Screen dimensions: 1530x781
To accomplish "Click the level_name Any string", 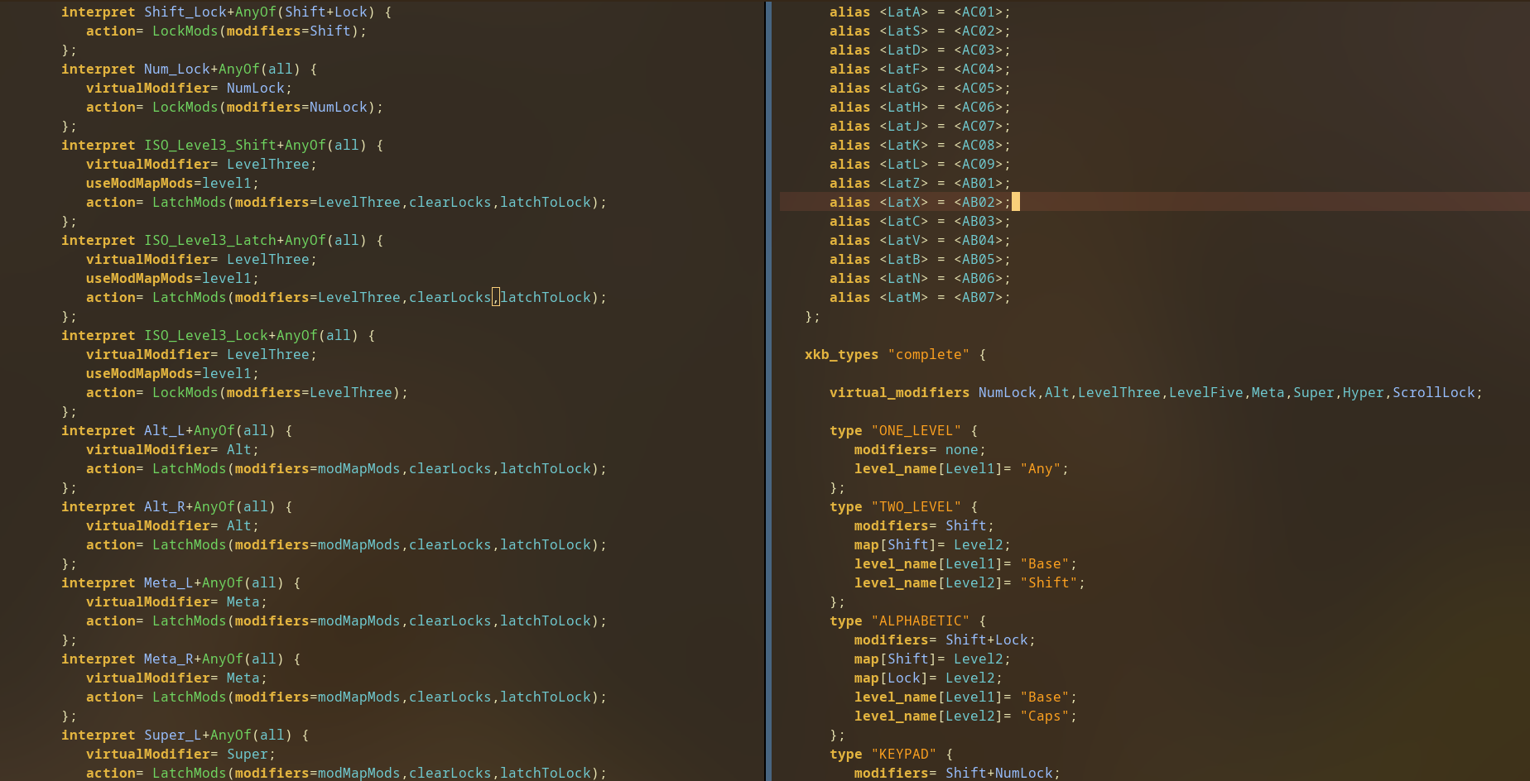I will pos(1042,468).
